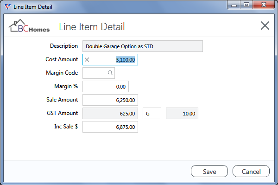Save the line item

[x=209, y=171]
